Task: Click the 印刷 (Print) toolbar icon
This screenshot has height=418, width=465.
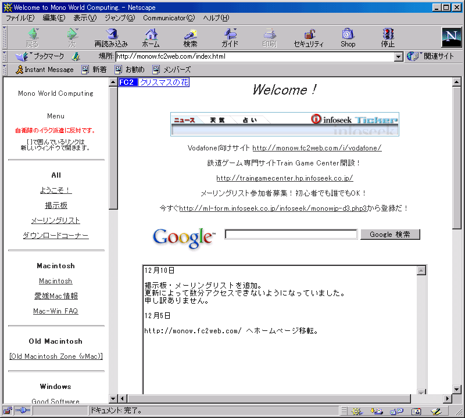Action: pyautogui.click(x=269, y=38)
